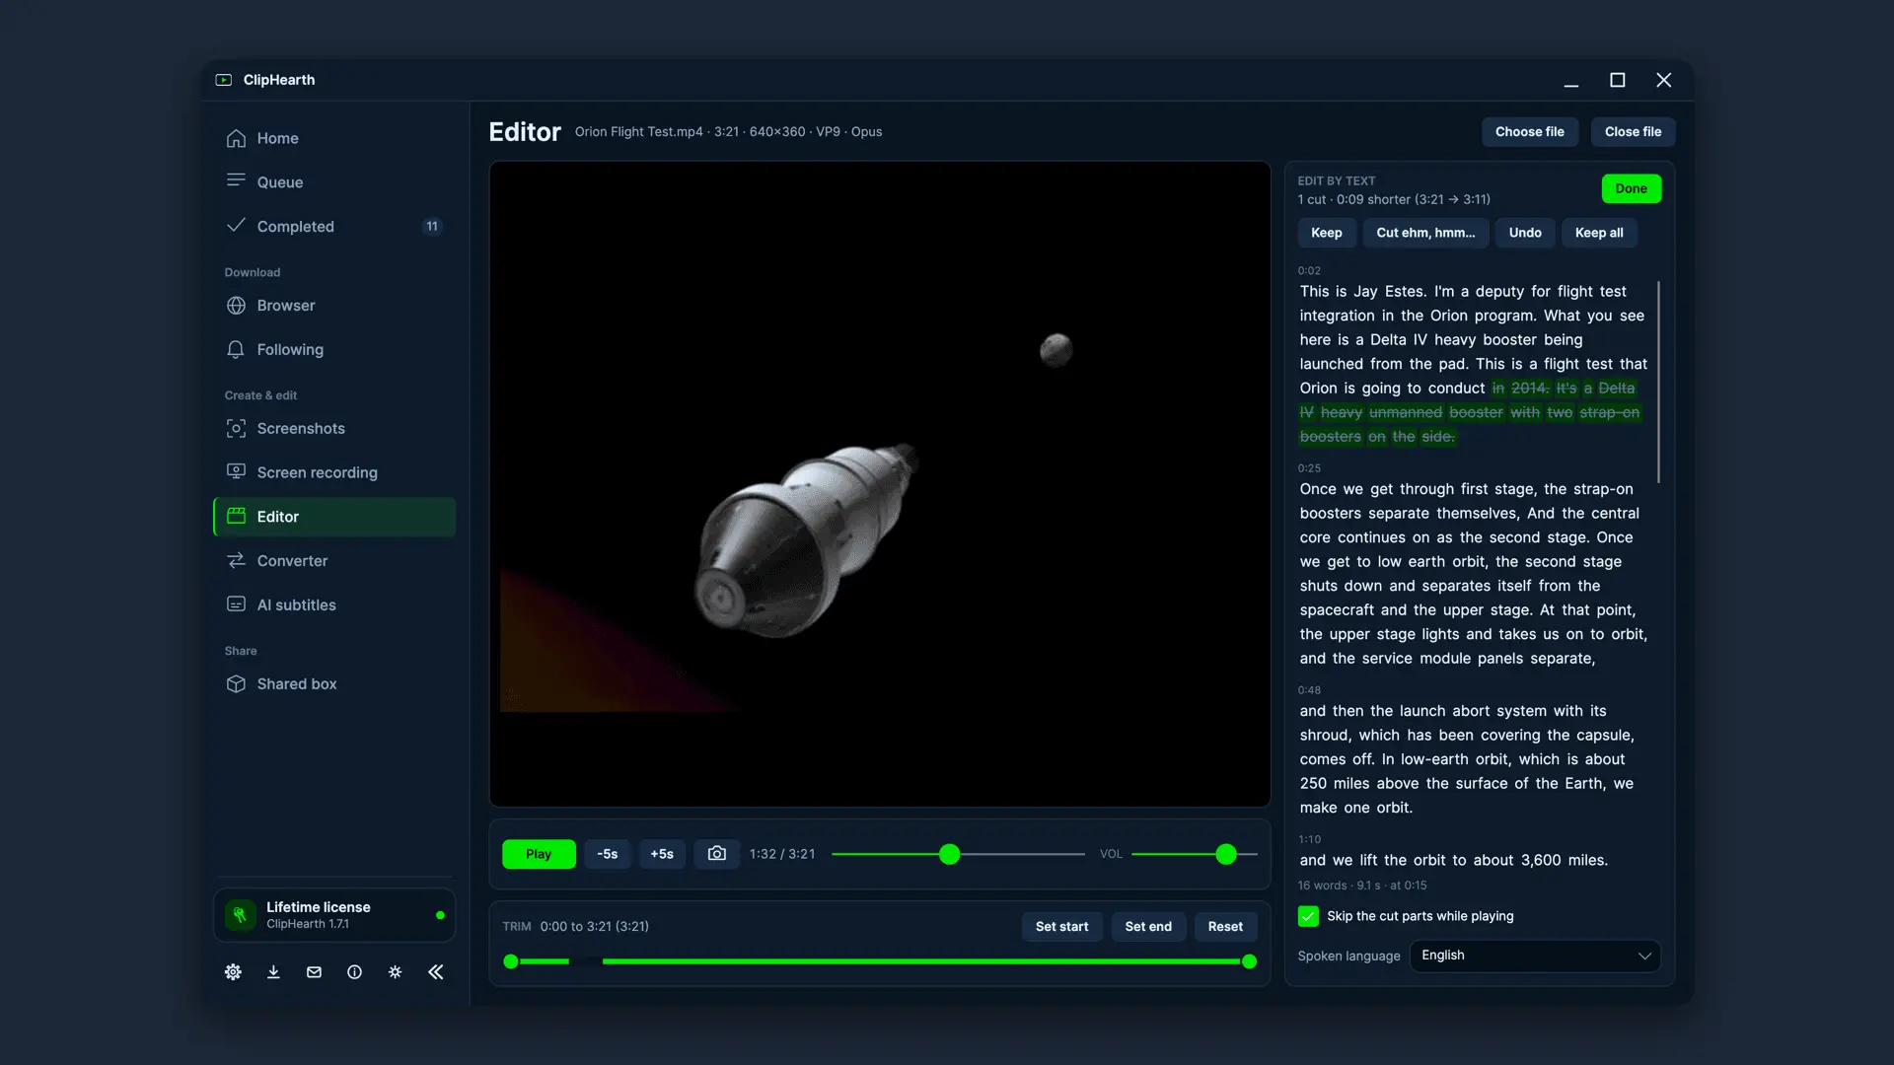Click the video seek slider handle

(x=949, y=854)
